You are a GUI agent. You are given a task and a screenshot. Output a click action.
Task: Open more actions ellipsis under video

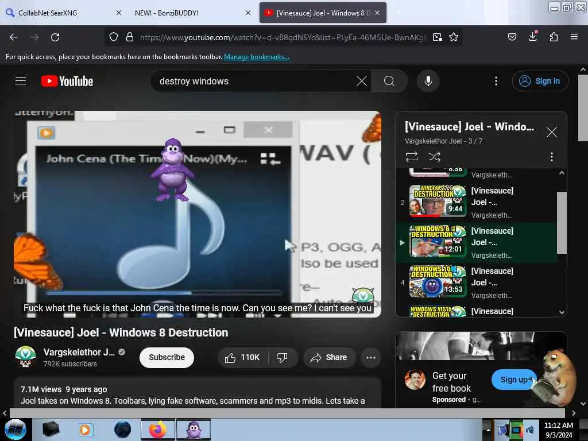click(370, 357)
